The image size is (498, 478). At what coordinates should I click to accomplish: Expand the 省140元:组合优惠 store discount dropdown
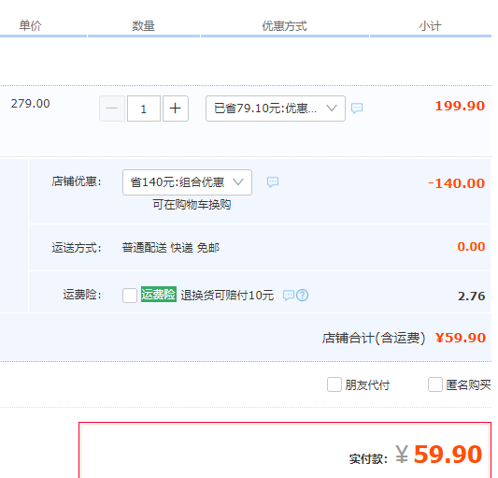pyautogui.click(x=187, y=182)
